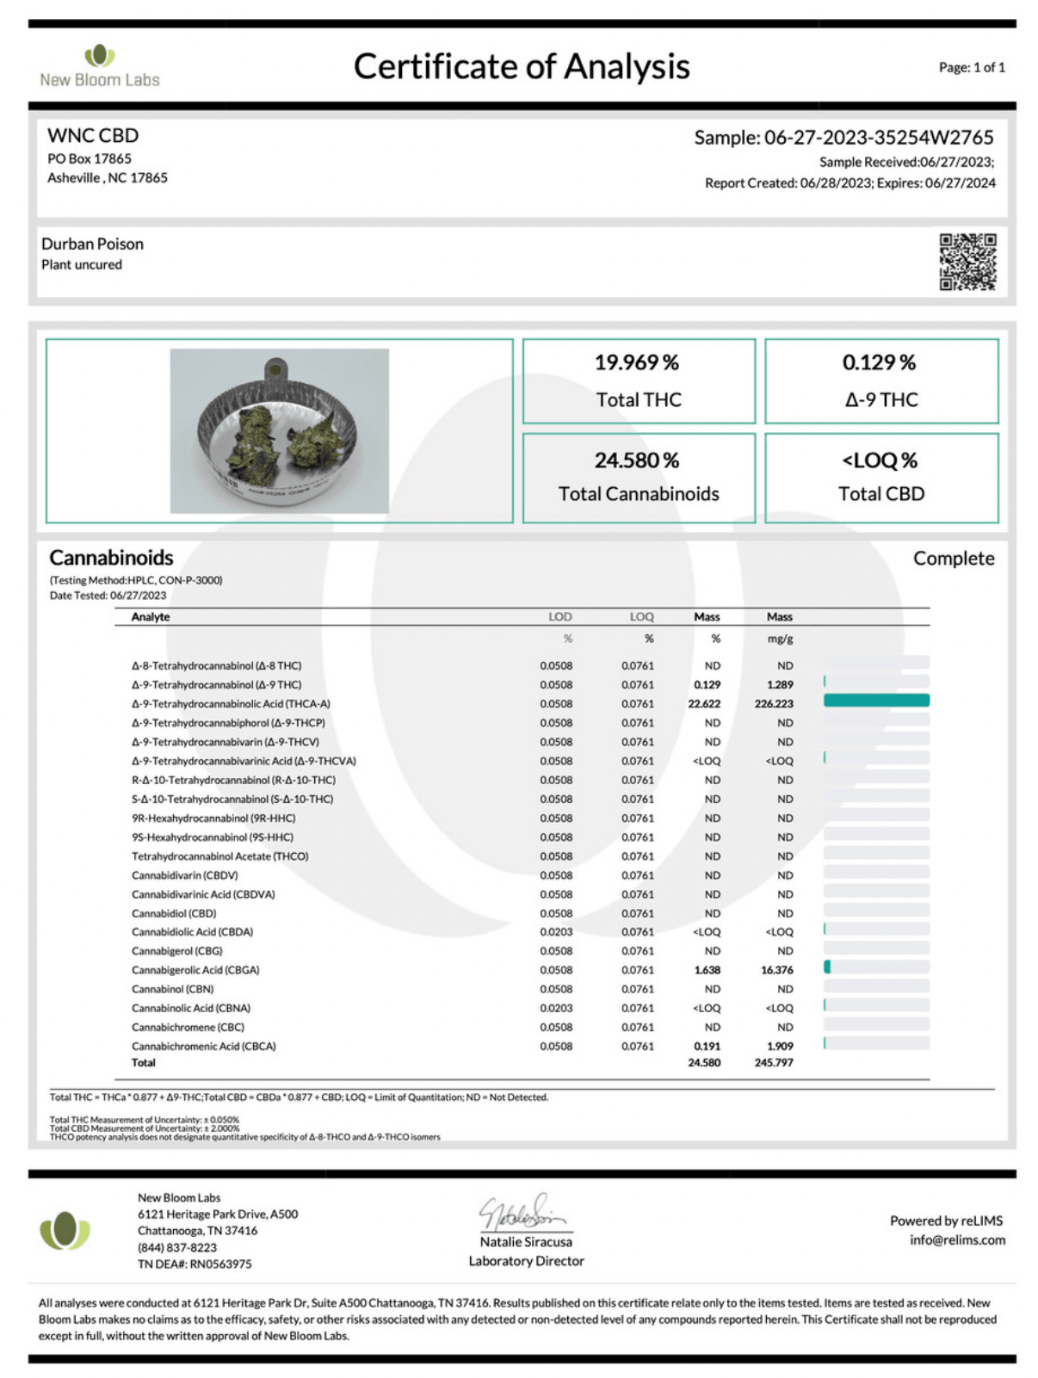
Task: Click the LOD column header
Action: pyautogui.click(x=559, y=617)
